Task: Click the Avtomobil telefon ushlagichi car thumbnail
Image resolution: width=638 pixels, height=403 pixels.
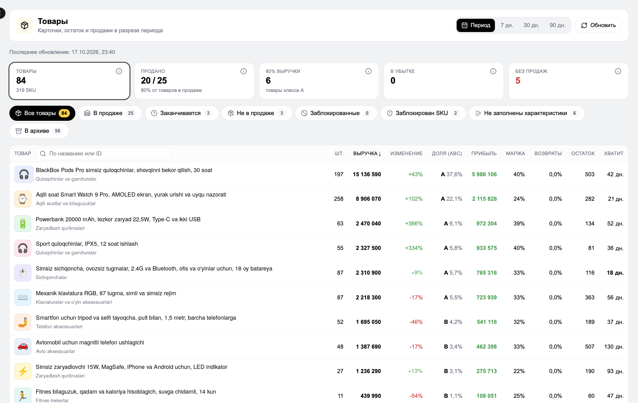Action: tap(23, 347)
